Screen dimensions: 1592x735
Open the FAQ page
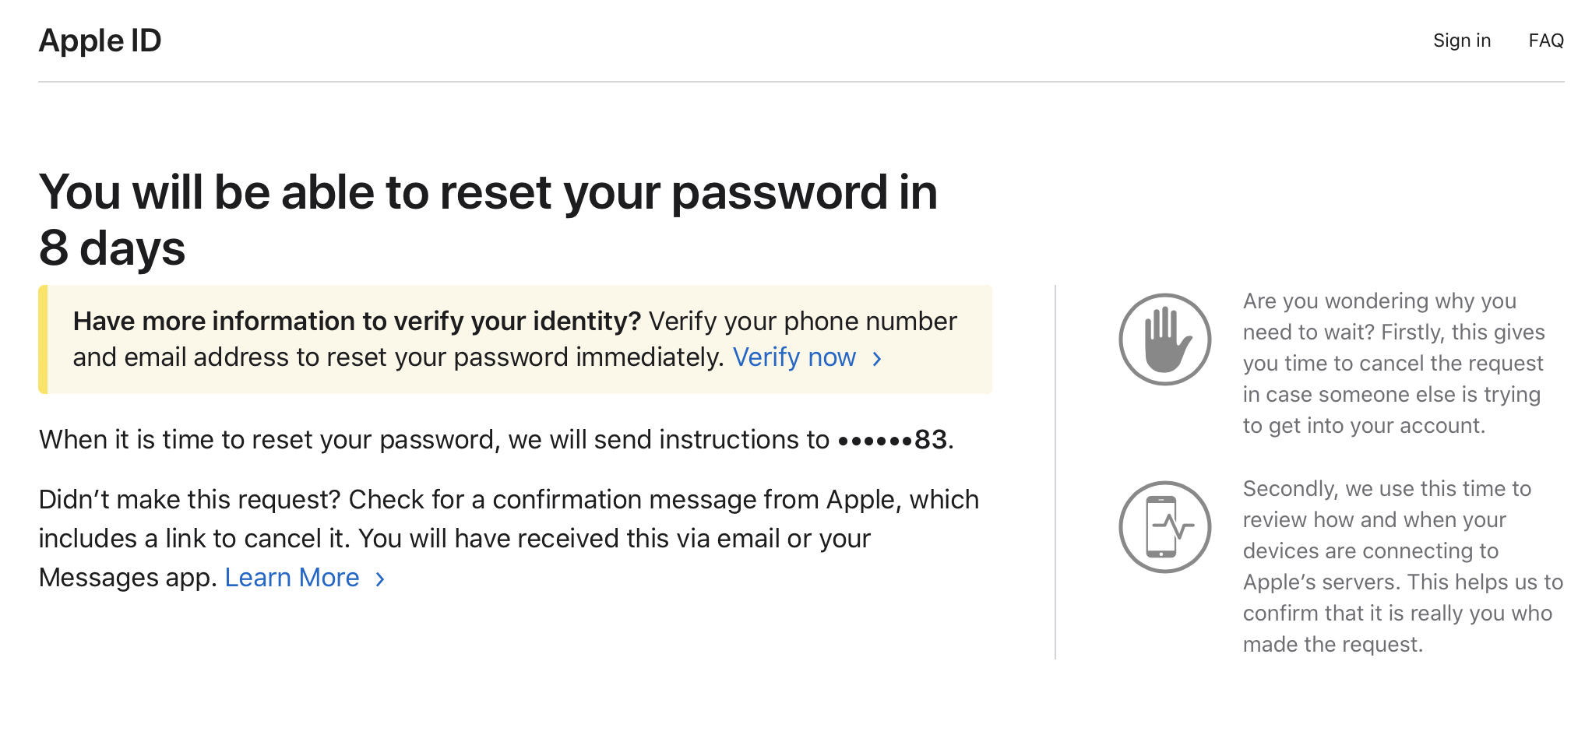click(1545, 40)
